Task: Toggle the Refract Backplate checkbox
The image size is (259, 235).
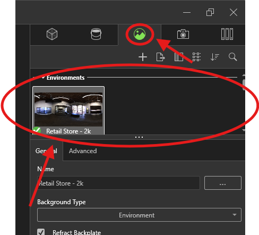Action: pyautogui.click(x=41, y=232)
